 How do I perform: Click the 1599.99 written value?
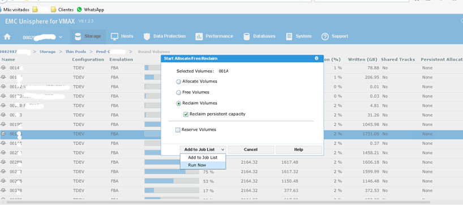[x=371, y=172]
